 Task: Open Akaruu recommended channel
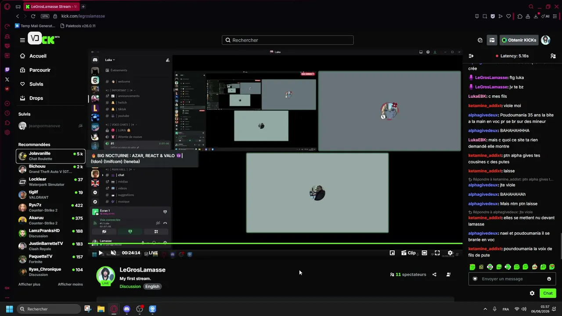tap(50, 220)
